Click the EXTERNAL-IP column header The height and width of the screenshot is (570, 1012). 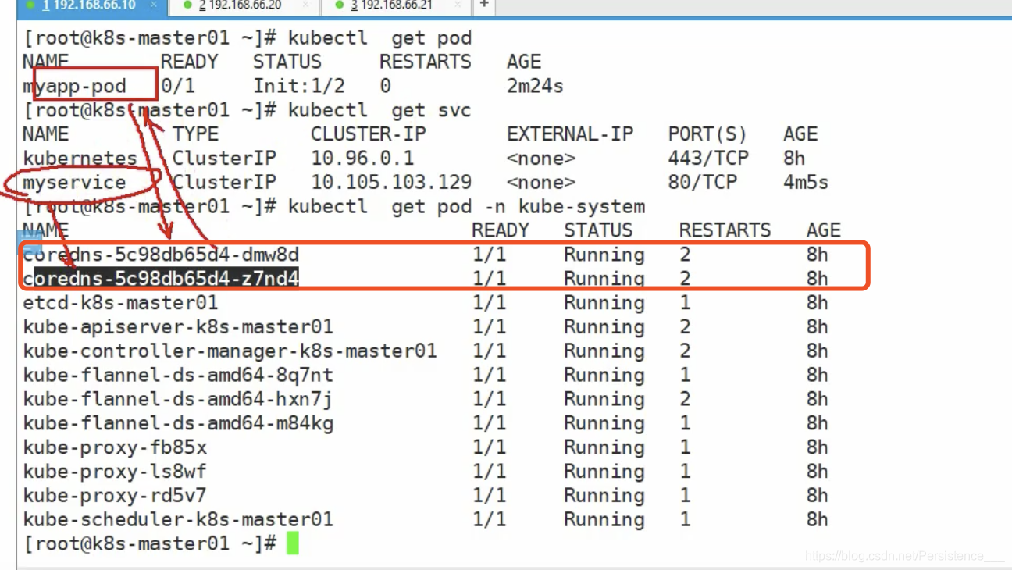point(570,134)
